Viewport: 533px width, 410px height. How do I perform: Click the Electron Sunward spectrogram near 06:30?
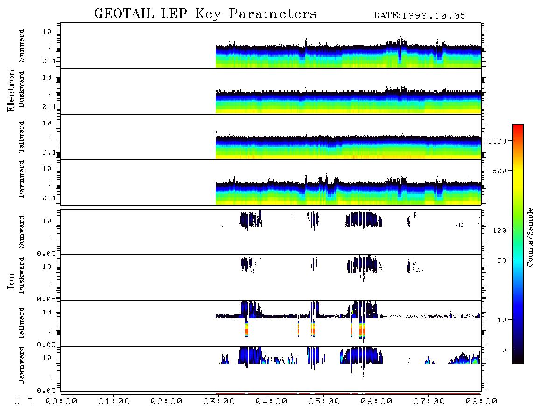(400, 53)
